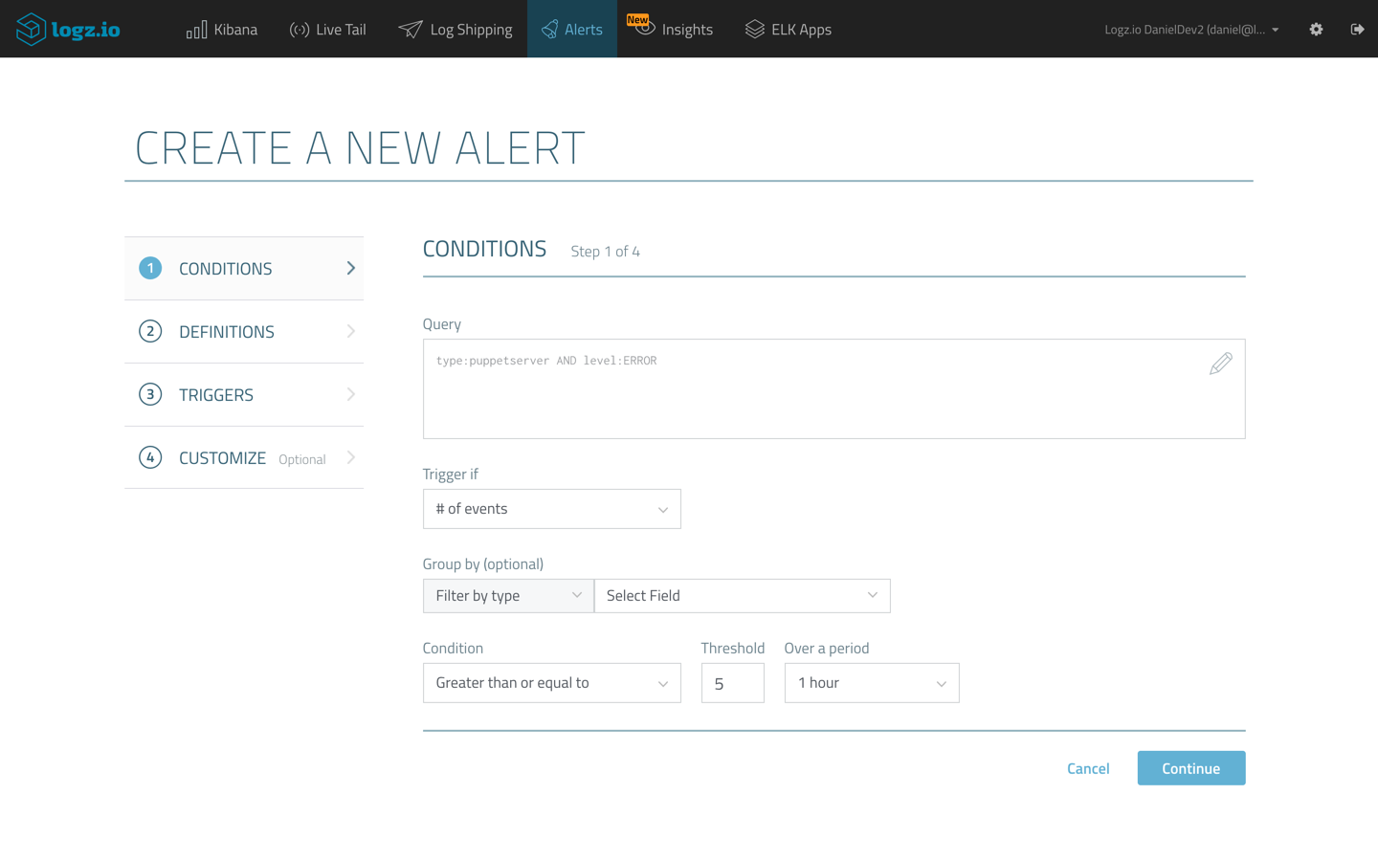Click the logz.io logo
The height and width of the screenshot is (861, 1378).
(x=68, y=29)
